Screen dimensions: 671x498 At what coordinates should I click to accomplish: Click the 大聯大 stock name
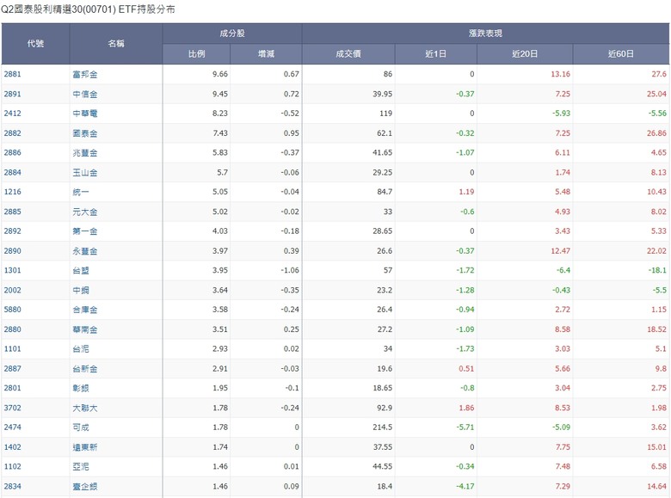(x=84, y=409)
